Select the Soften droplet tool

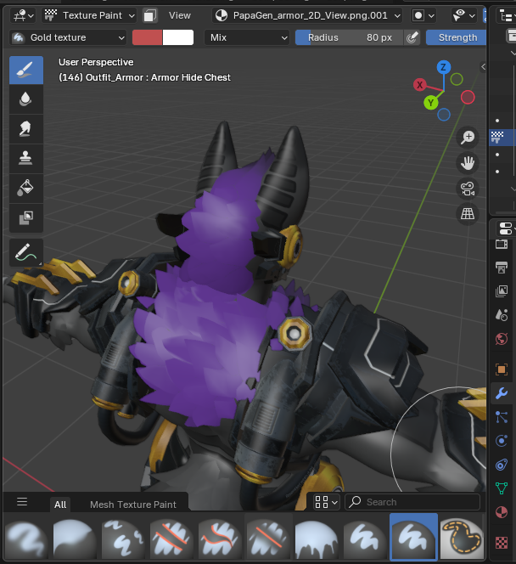pyautogui.click(x=26, y=99)
